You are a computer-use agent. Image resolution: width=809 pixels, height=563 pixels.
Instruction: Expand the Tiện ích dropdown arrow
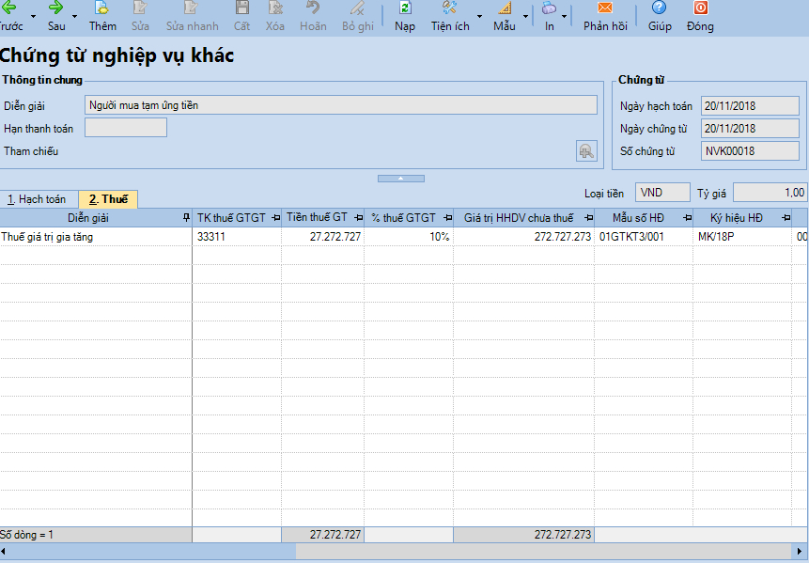pyautogui.click(x=479, y=16)
